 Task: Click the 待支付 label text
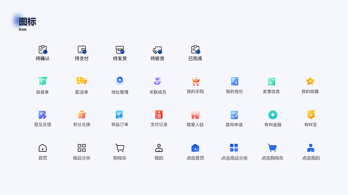(82, 58)
